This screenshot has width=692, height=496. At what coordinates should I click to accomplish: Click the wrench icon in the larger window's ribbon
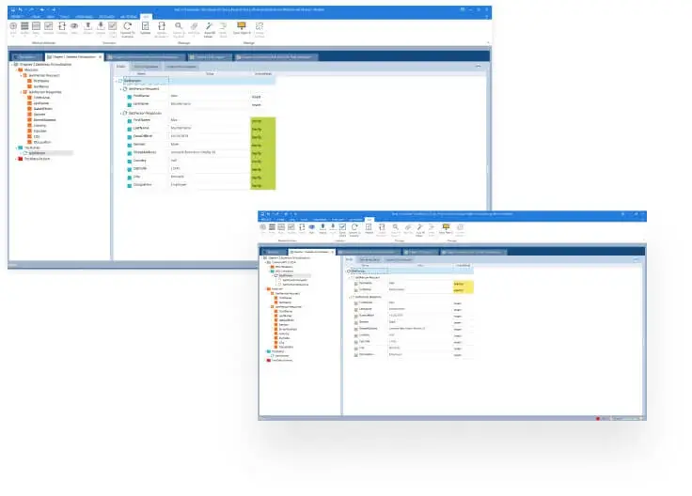click(208, 26)
